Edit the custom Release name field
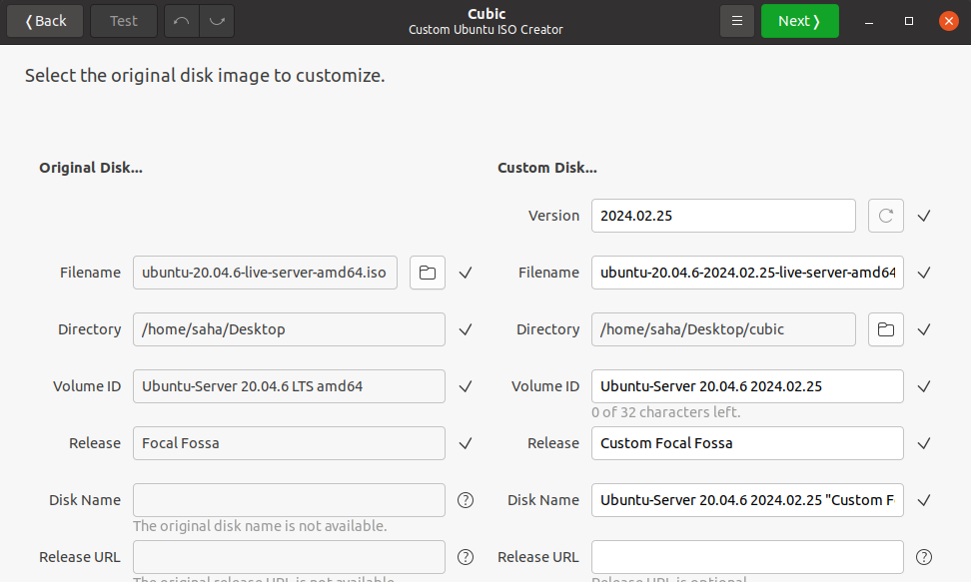This screenshot has height=582, width=971. [x=747, y=443]
